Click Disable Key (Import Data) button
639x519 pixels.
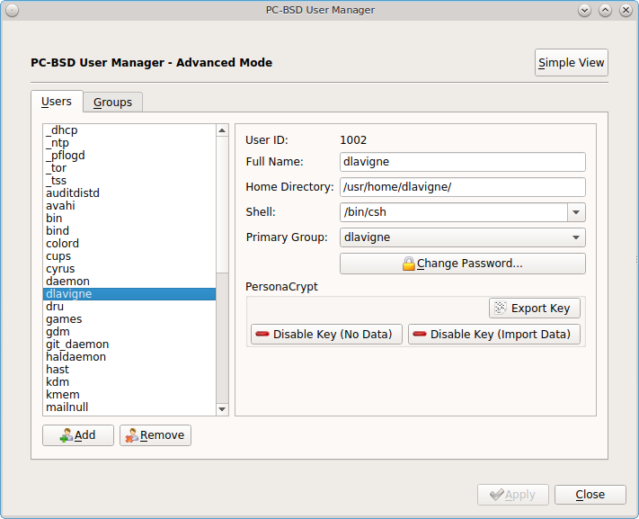pos(494,335)
